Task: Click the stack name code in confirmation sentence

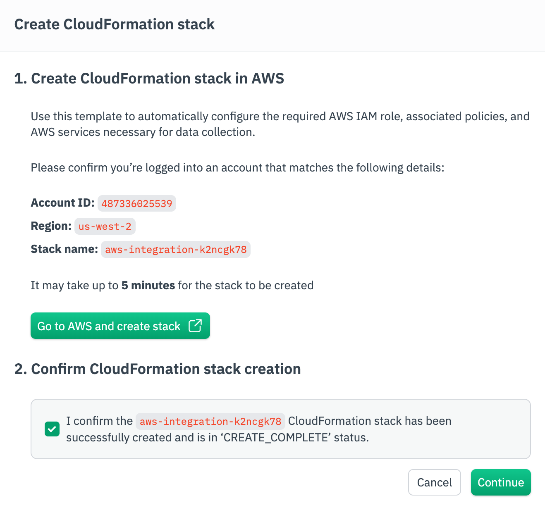Action: pyautogui.click(x=210, y=422)
